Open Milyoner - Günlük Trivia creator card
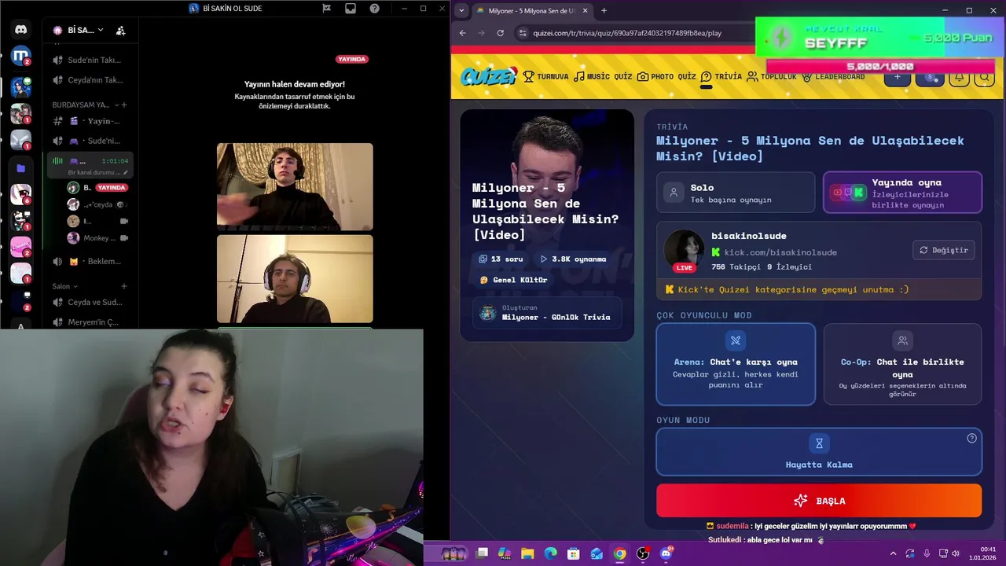 coord(547,313)
